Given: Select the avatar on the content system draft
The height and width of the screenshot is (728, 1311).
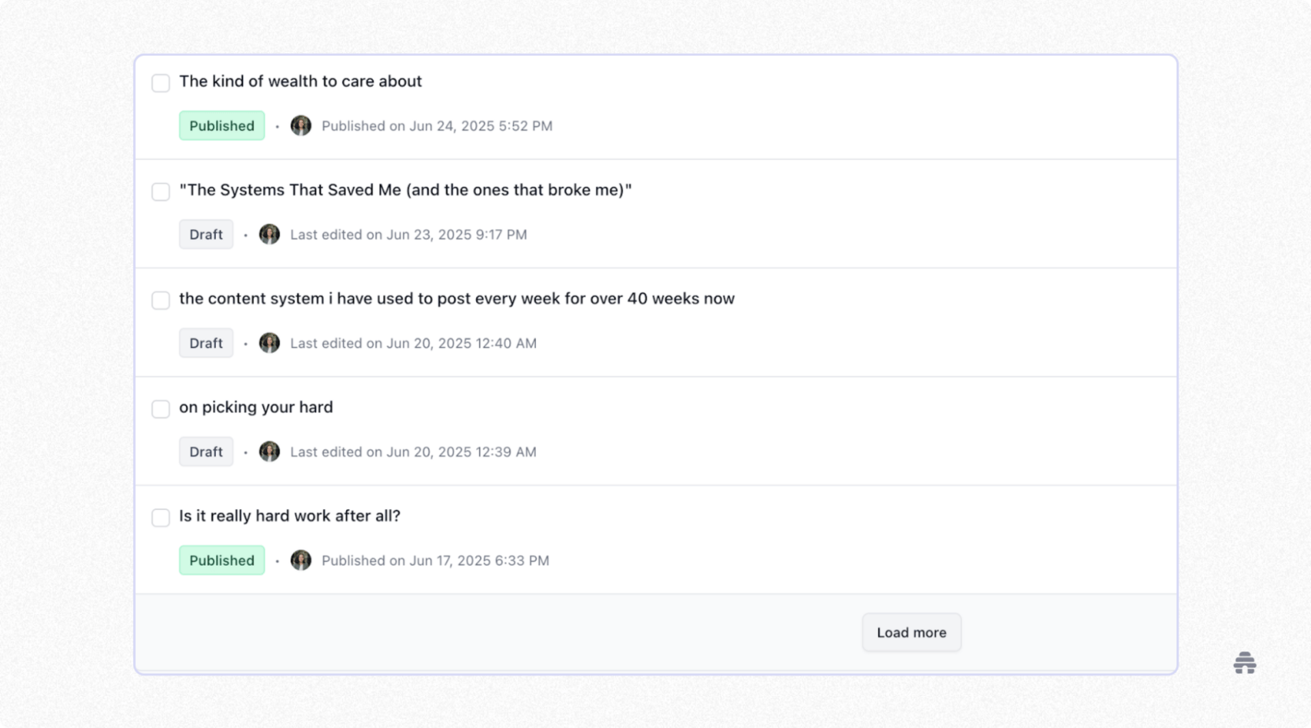Looking at the screenshot, I should tap(270, 343).
